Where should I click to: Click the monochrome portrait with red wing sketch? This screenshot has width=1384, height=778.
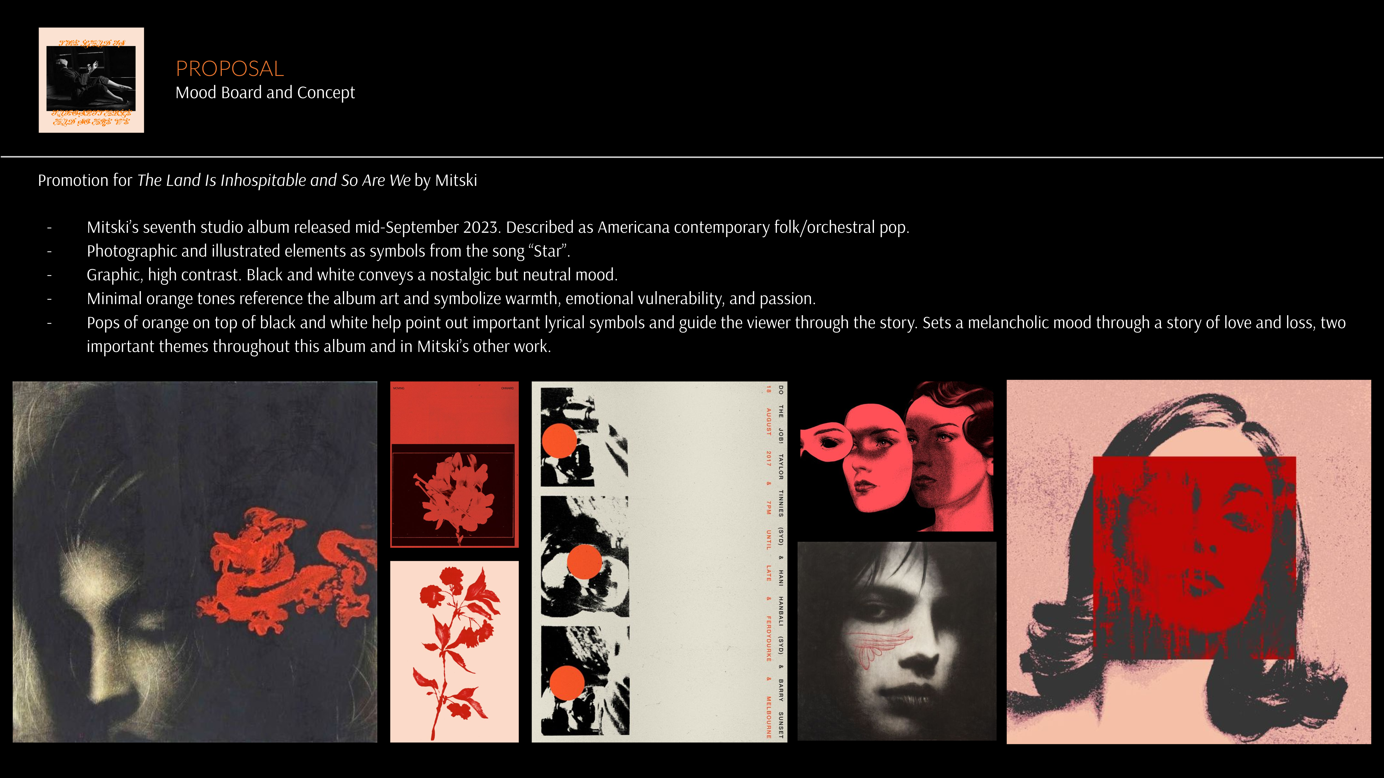click(x=897, y=641)
